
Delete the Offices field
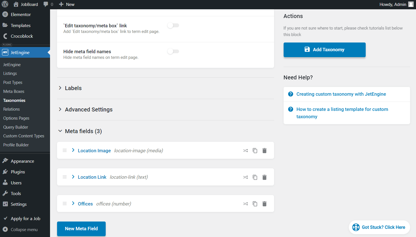264,204
